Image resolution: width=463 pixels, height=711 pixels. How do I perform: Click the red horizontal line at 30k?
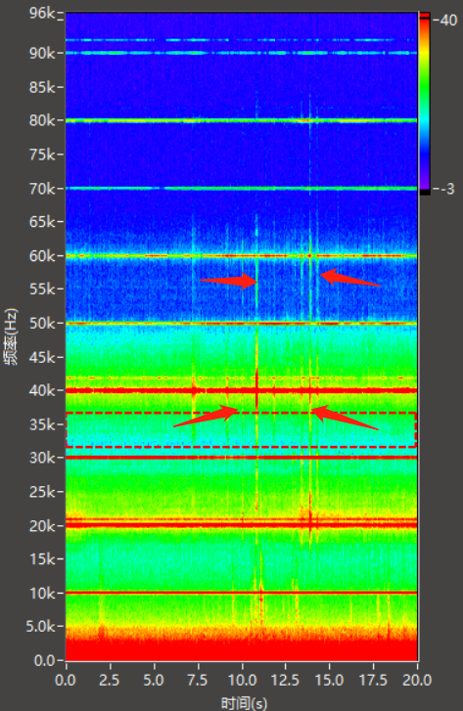click(x=241, y=458)
